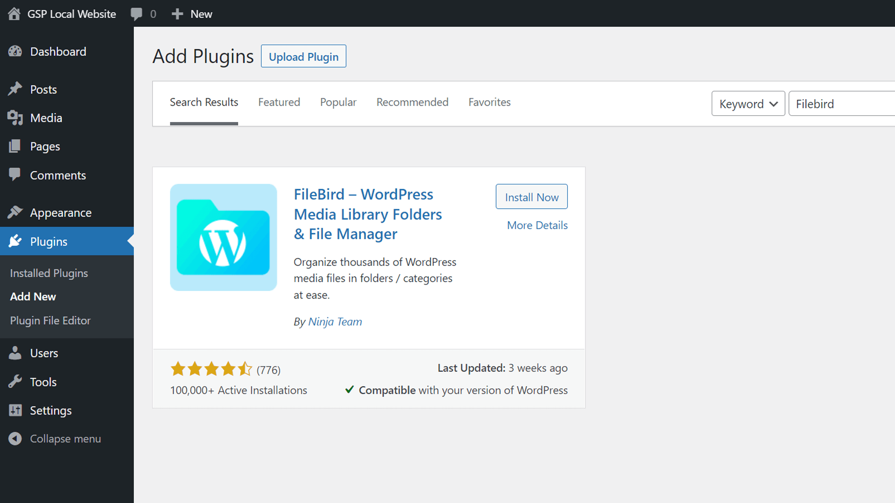Switch to the Popular plugins tab

click(x=338, y=102)
